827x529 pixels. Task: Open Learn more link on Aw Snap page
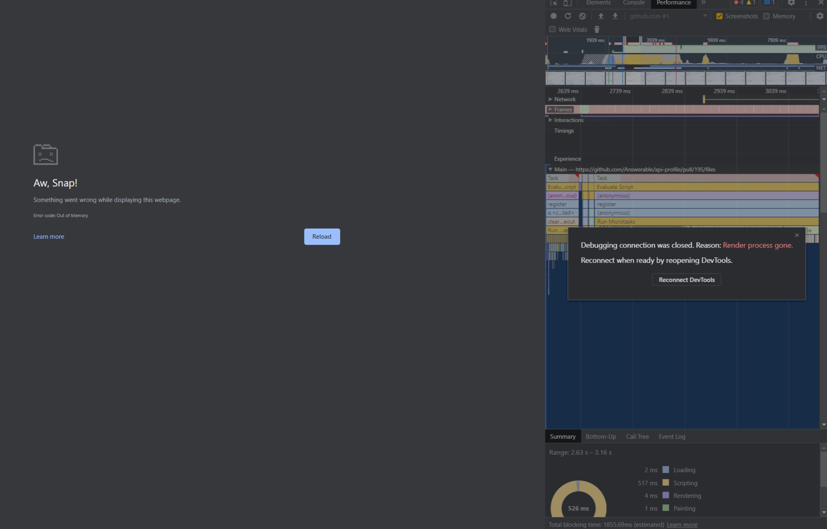coord(48,237)
